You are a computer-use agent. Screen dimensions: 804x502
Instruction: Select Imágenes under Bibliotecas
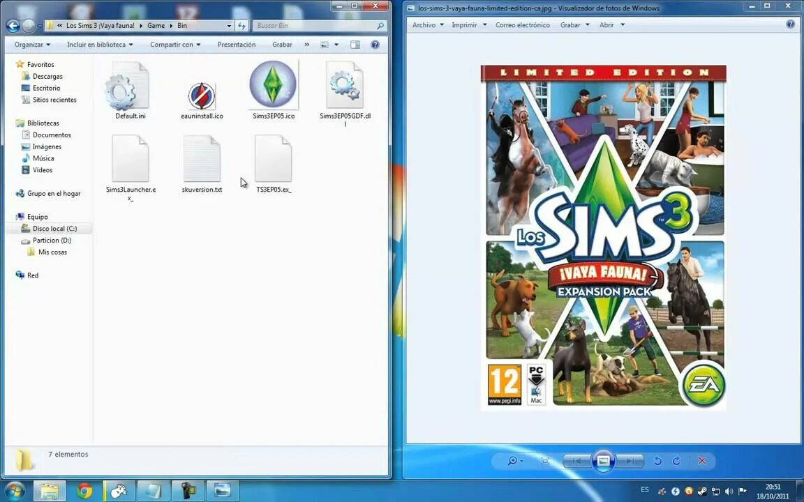click(x=47, y=146)
